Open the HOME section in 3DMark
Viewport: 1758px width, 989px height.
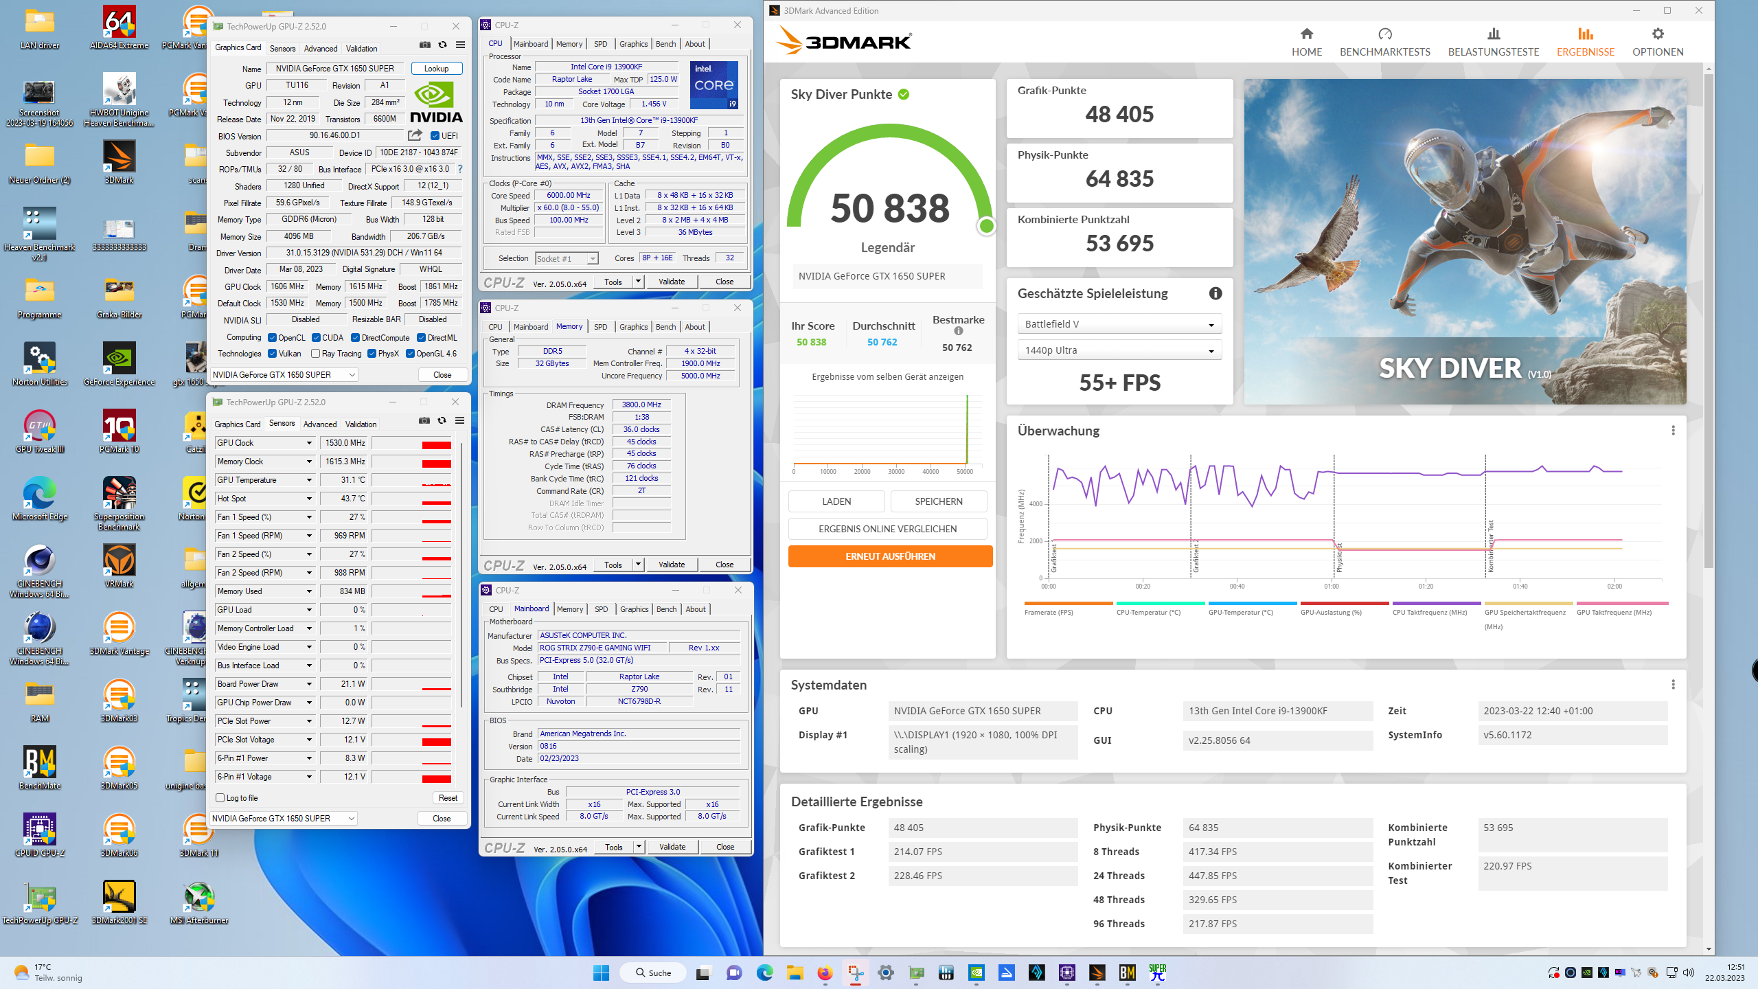1306,42
